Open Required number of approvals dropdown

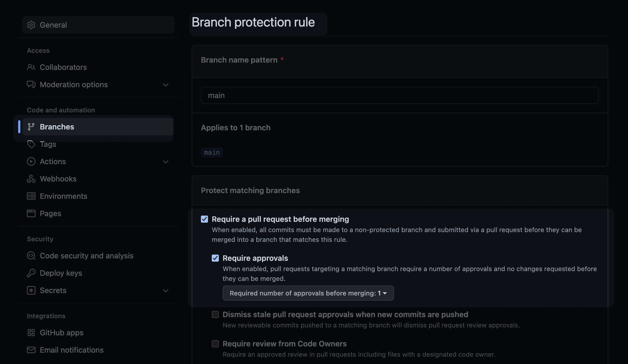click(308, 293)
